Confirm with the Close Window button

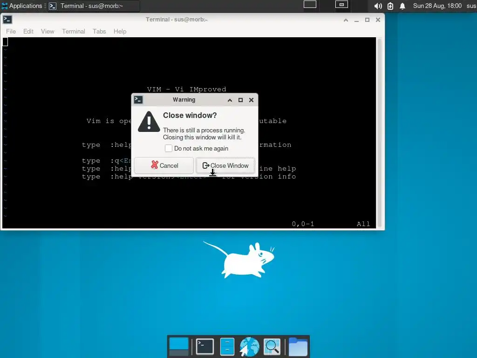click(225, 165)
